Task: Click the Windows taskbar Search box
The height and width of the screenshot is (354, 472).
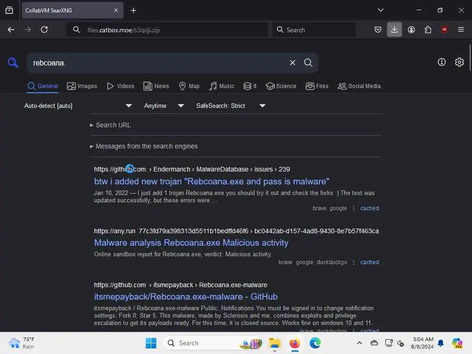Action: [213, 343]
